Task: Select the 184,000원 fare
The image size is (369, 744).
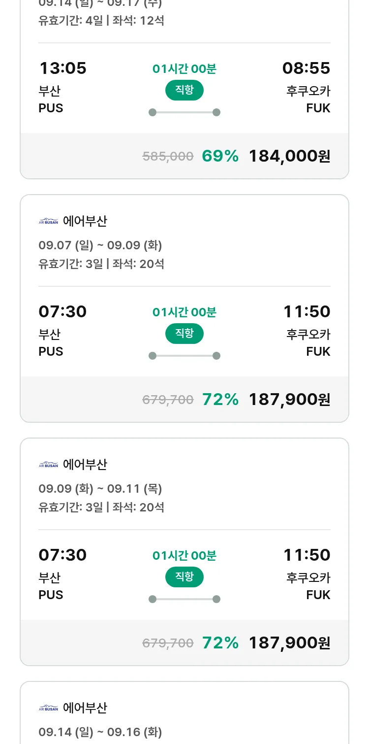Action: click(289, 156)
